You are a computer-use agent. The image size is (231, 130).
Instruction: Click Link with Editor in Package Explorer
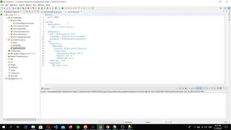coord(30,12)
